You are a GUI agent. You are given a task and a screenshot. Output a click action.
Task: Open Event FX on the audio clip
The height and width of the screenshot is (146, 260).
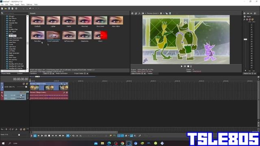coord(64,92)
